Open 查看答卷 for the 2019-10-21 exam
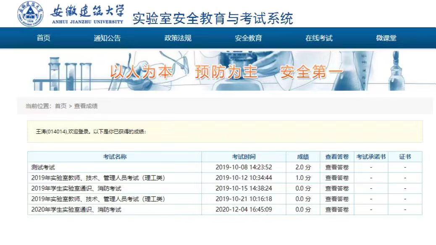Image resolution: width=436 pixels, height=245 pixels. tap(337, 199)
